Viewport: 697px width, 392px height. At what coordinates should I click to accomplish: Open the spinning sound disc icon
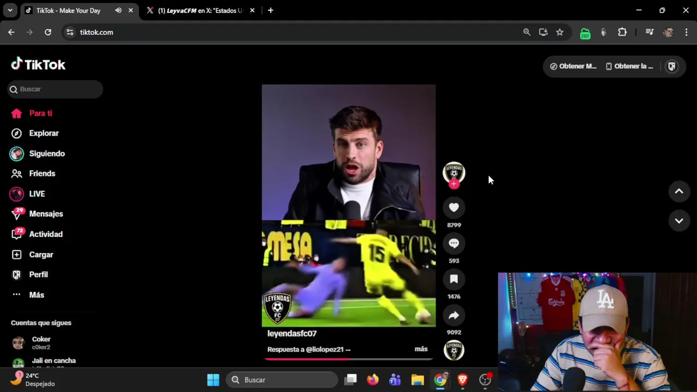pyautogui.click(x=454, y=350)
